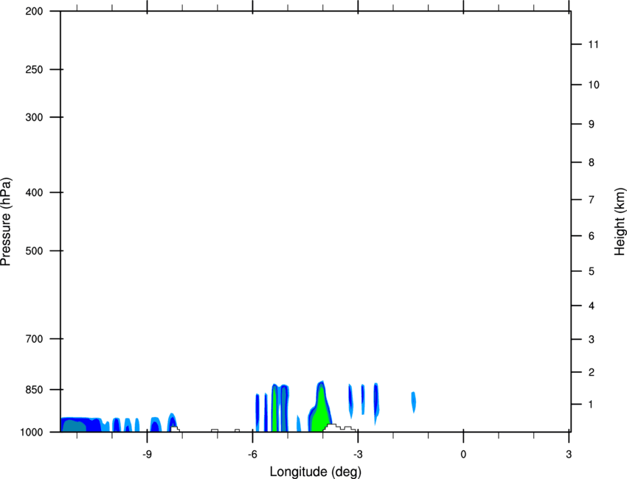Click the 'Pressure (hPa)' axis title
Screen dimensions: 627x479
(6, 222)
